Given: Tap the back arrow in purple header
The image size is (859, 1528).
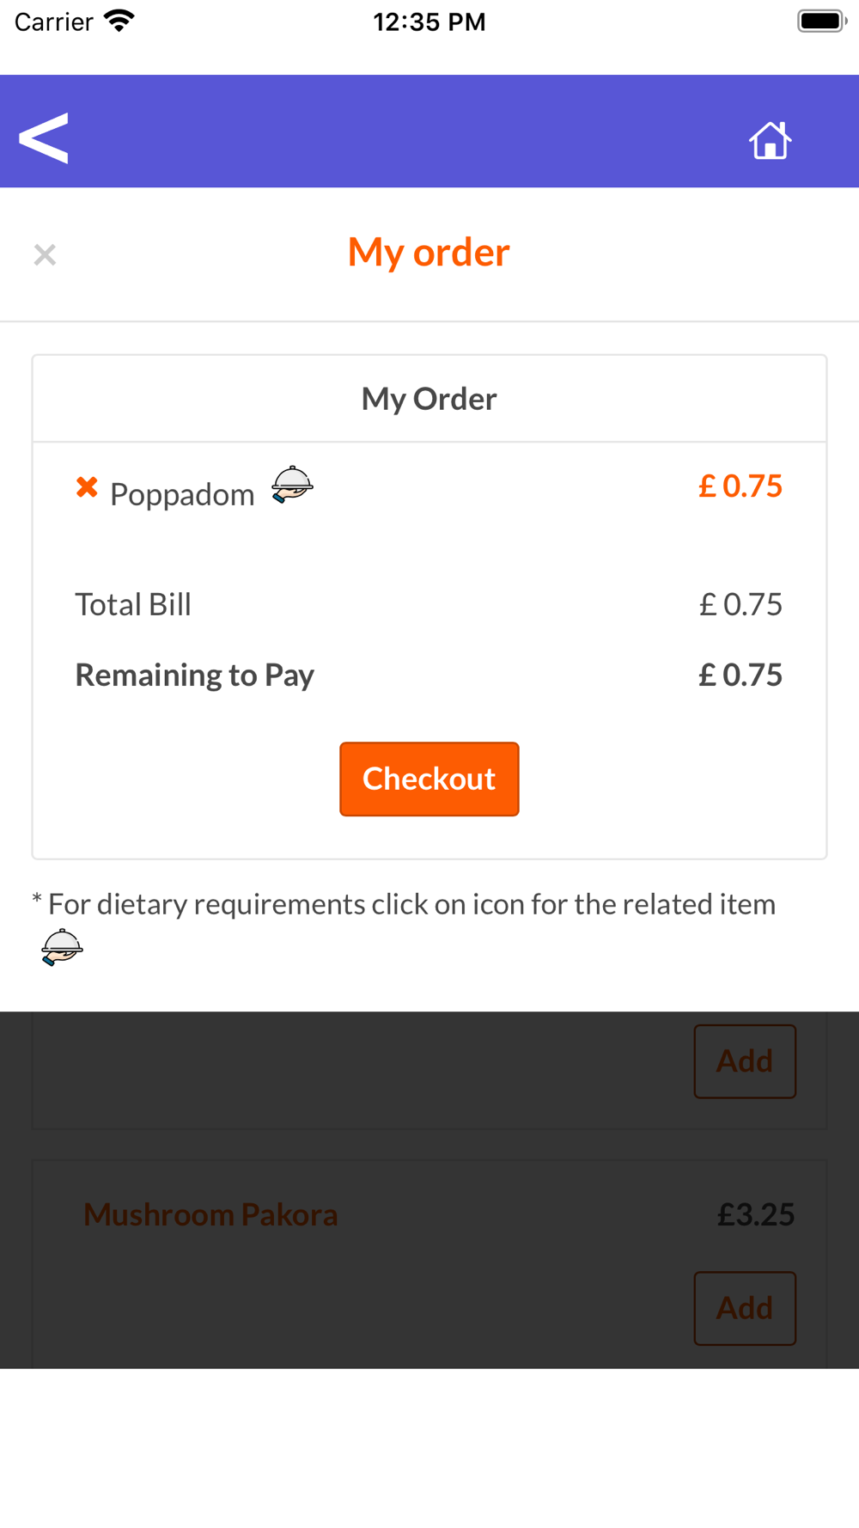Looking at the screenshot, I should coord(44,138).
